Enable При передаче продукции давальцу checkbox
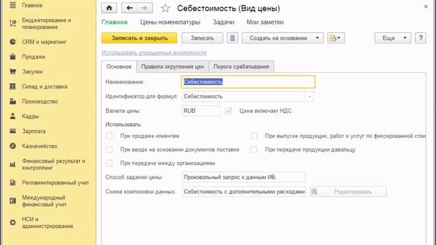Viewport: 436px width, 245px height. coord(254,150)
